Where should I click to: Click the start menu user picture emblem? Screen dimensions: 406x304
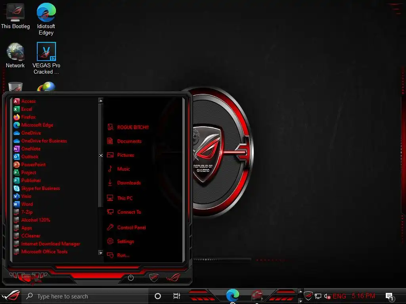[x=28, y=278]
